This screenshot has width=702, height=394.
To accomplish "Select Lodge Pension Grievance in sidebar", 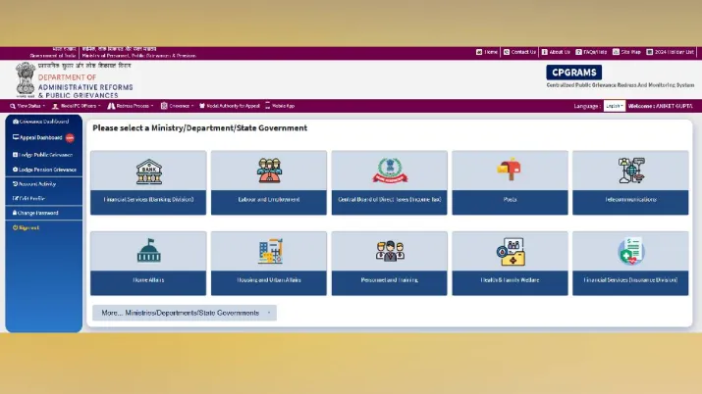I will click(44, 170).
